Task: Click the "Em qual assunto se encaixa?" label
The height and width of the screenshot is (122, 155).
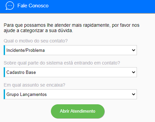Action: 34,85
